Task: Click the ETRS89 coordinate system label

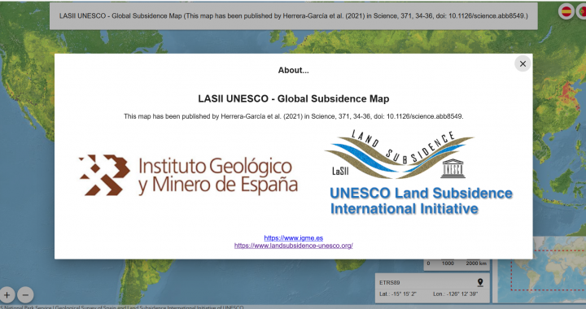Action: click(389, 282)
